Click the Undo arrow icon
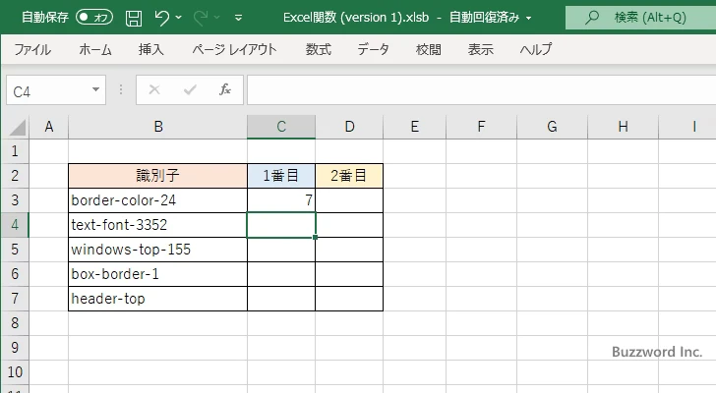 pos(162,18)
